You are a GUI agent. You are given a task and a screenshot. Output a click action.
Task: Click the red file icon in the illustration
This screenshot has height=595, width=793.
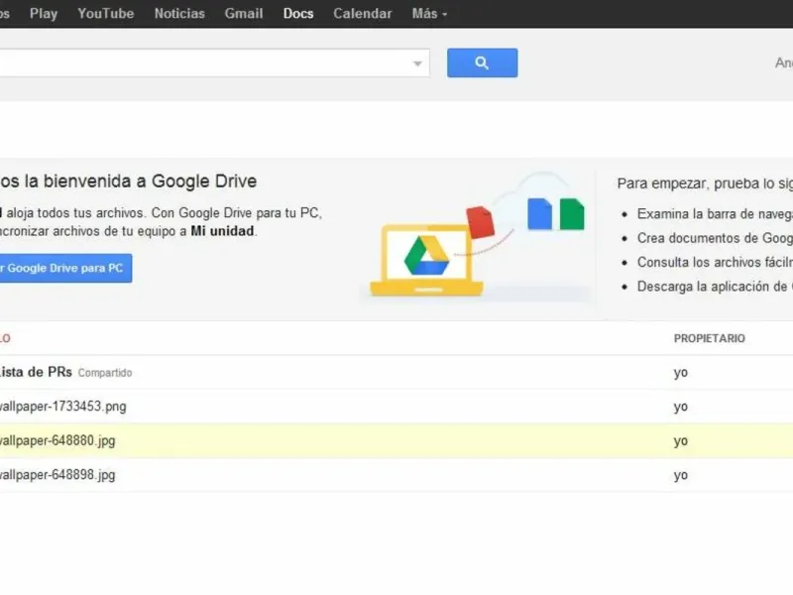coord(480,222)
